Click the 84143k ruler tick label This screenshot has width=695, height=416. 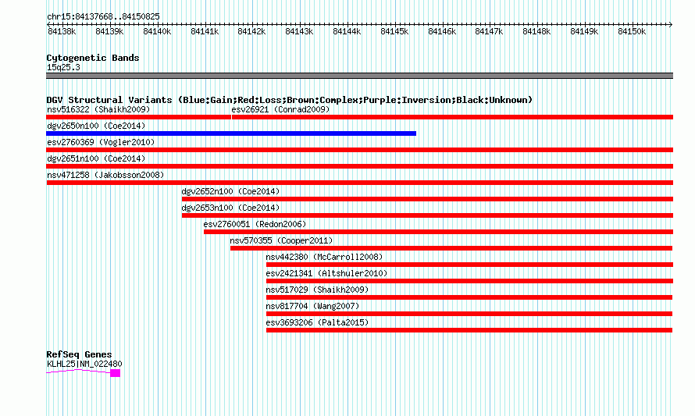[299, 31]
